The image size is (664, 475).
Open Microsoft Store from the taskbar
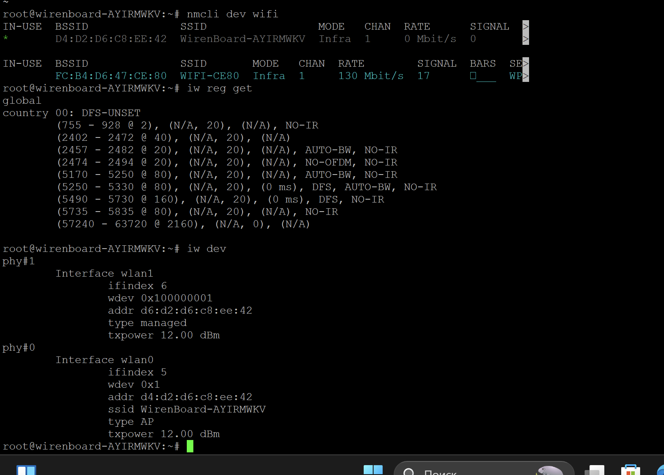630,470
